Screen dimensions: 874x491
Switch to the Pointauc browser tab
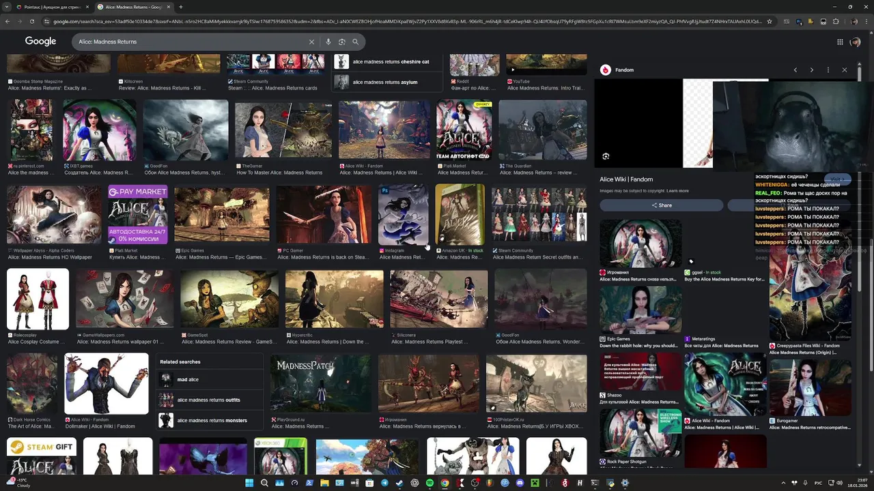pos(51,7)
